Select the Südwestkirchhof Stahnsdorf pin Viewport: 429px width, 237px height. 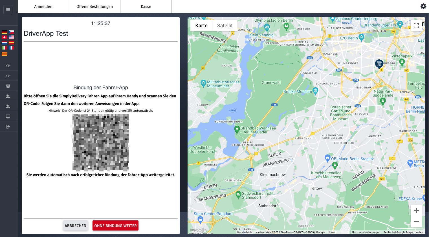click(238, 194)
